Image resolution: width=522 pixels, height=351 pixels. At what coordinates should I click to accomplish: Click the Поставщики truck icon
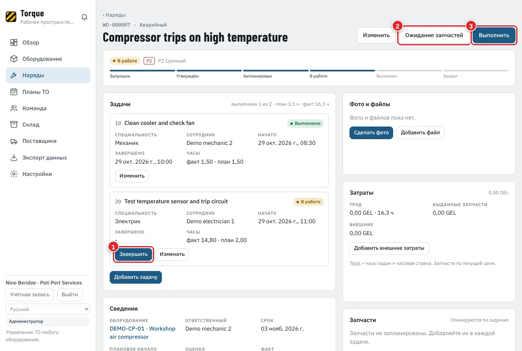pyautogui.click(x=14, y=141)
